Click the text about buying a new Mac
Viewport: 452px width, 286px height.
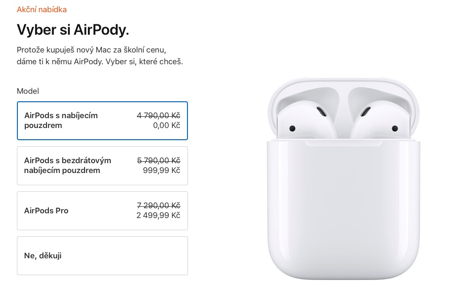click(92, 50)
